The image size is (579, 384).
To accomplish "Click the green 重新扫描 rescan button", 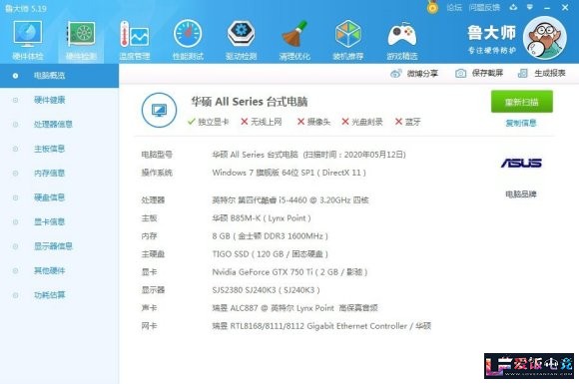I will coord(521,102).
